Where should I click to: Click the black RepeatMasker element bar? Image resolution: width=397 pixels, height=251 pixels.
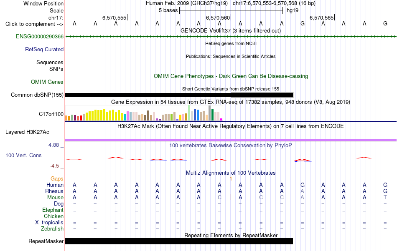point(179,241)
